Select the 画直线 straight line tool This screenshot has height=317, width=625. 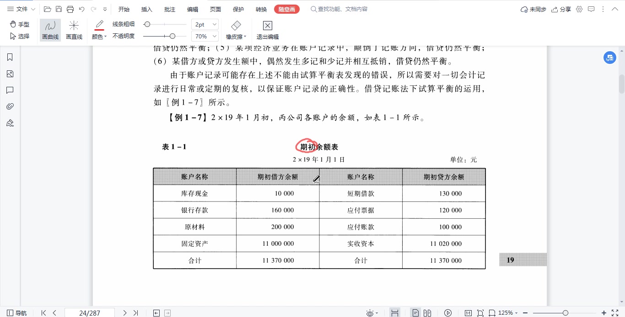click(x=74, y=30)
